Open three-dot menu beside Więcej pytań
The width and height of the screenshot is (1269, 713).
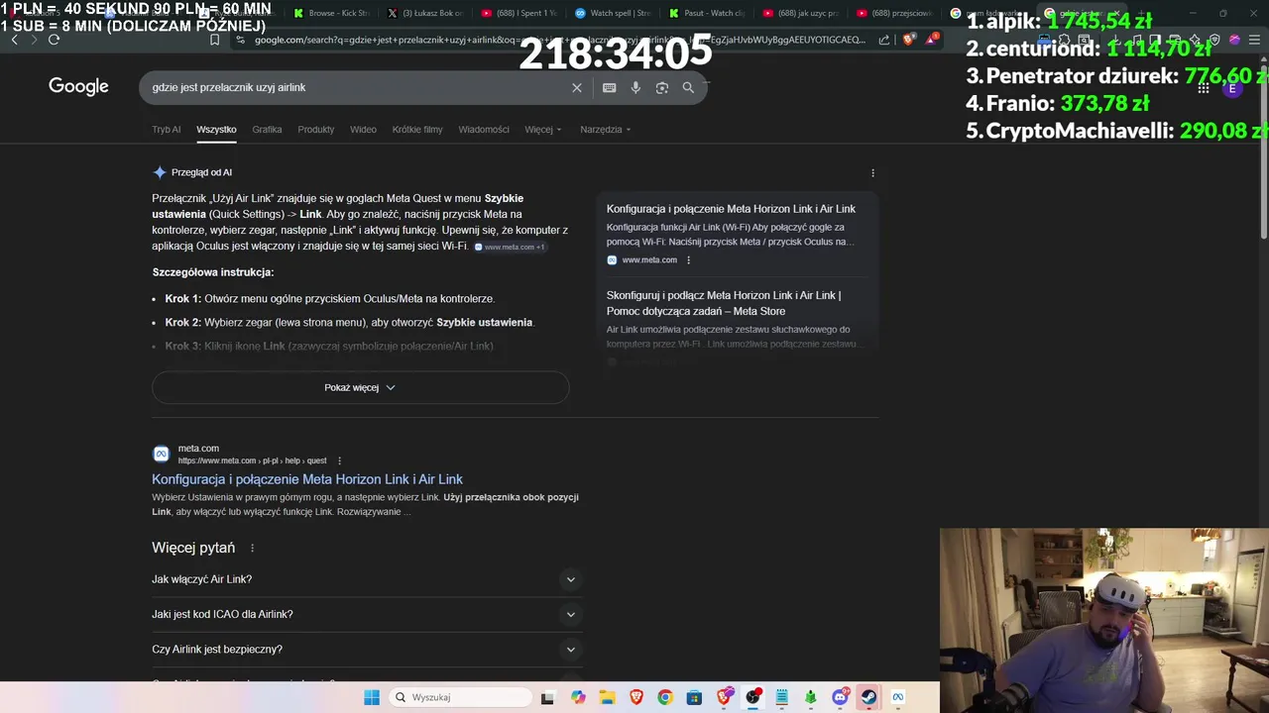(252, 548)
